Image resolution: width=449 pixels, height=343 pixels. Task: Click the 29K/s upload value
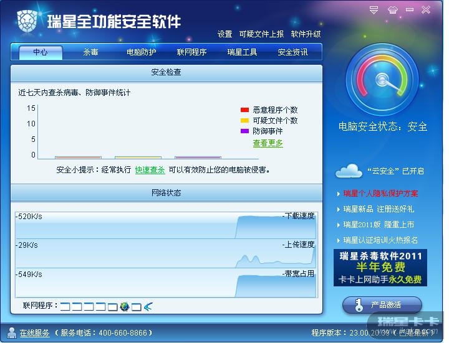27,245
